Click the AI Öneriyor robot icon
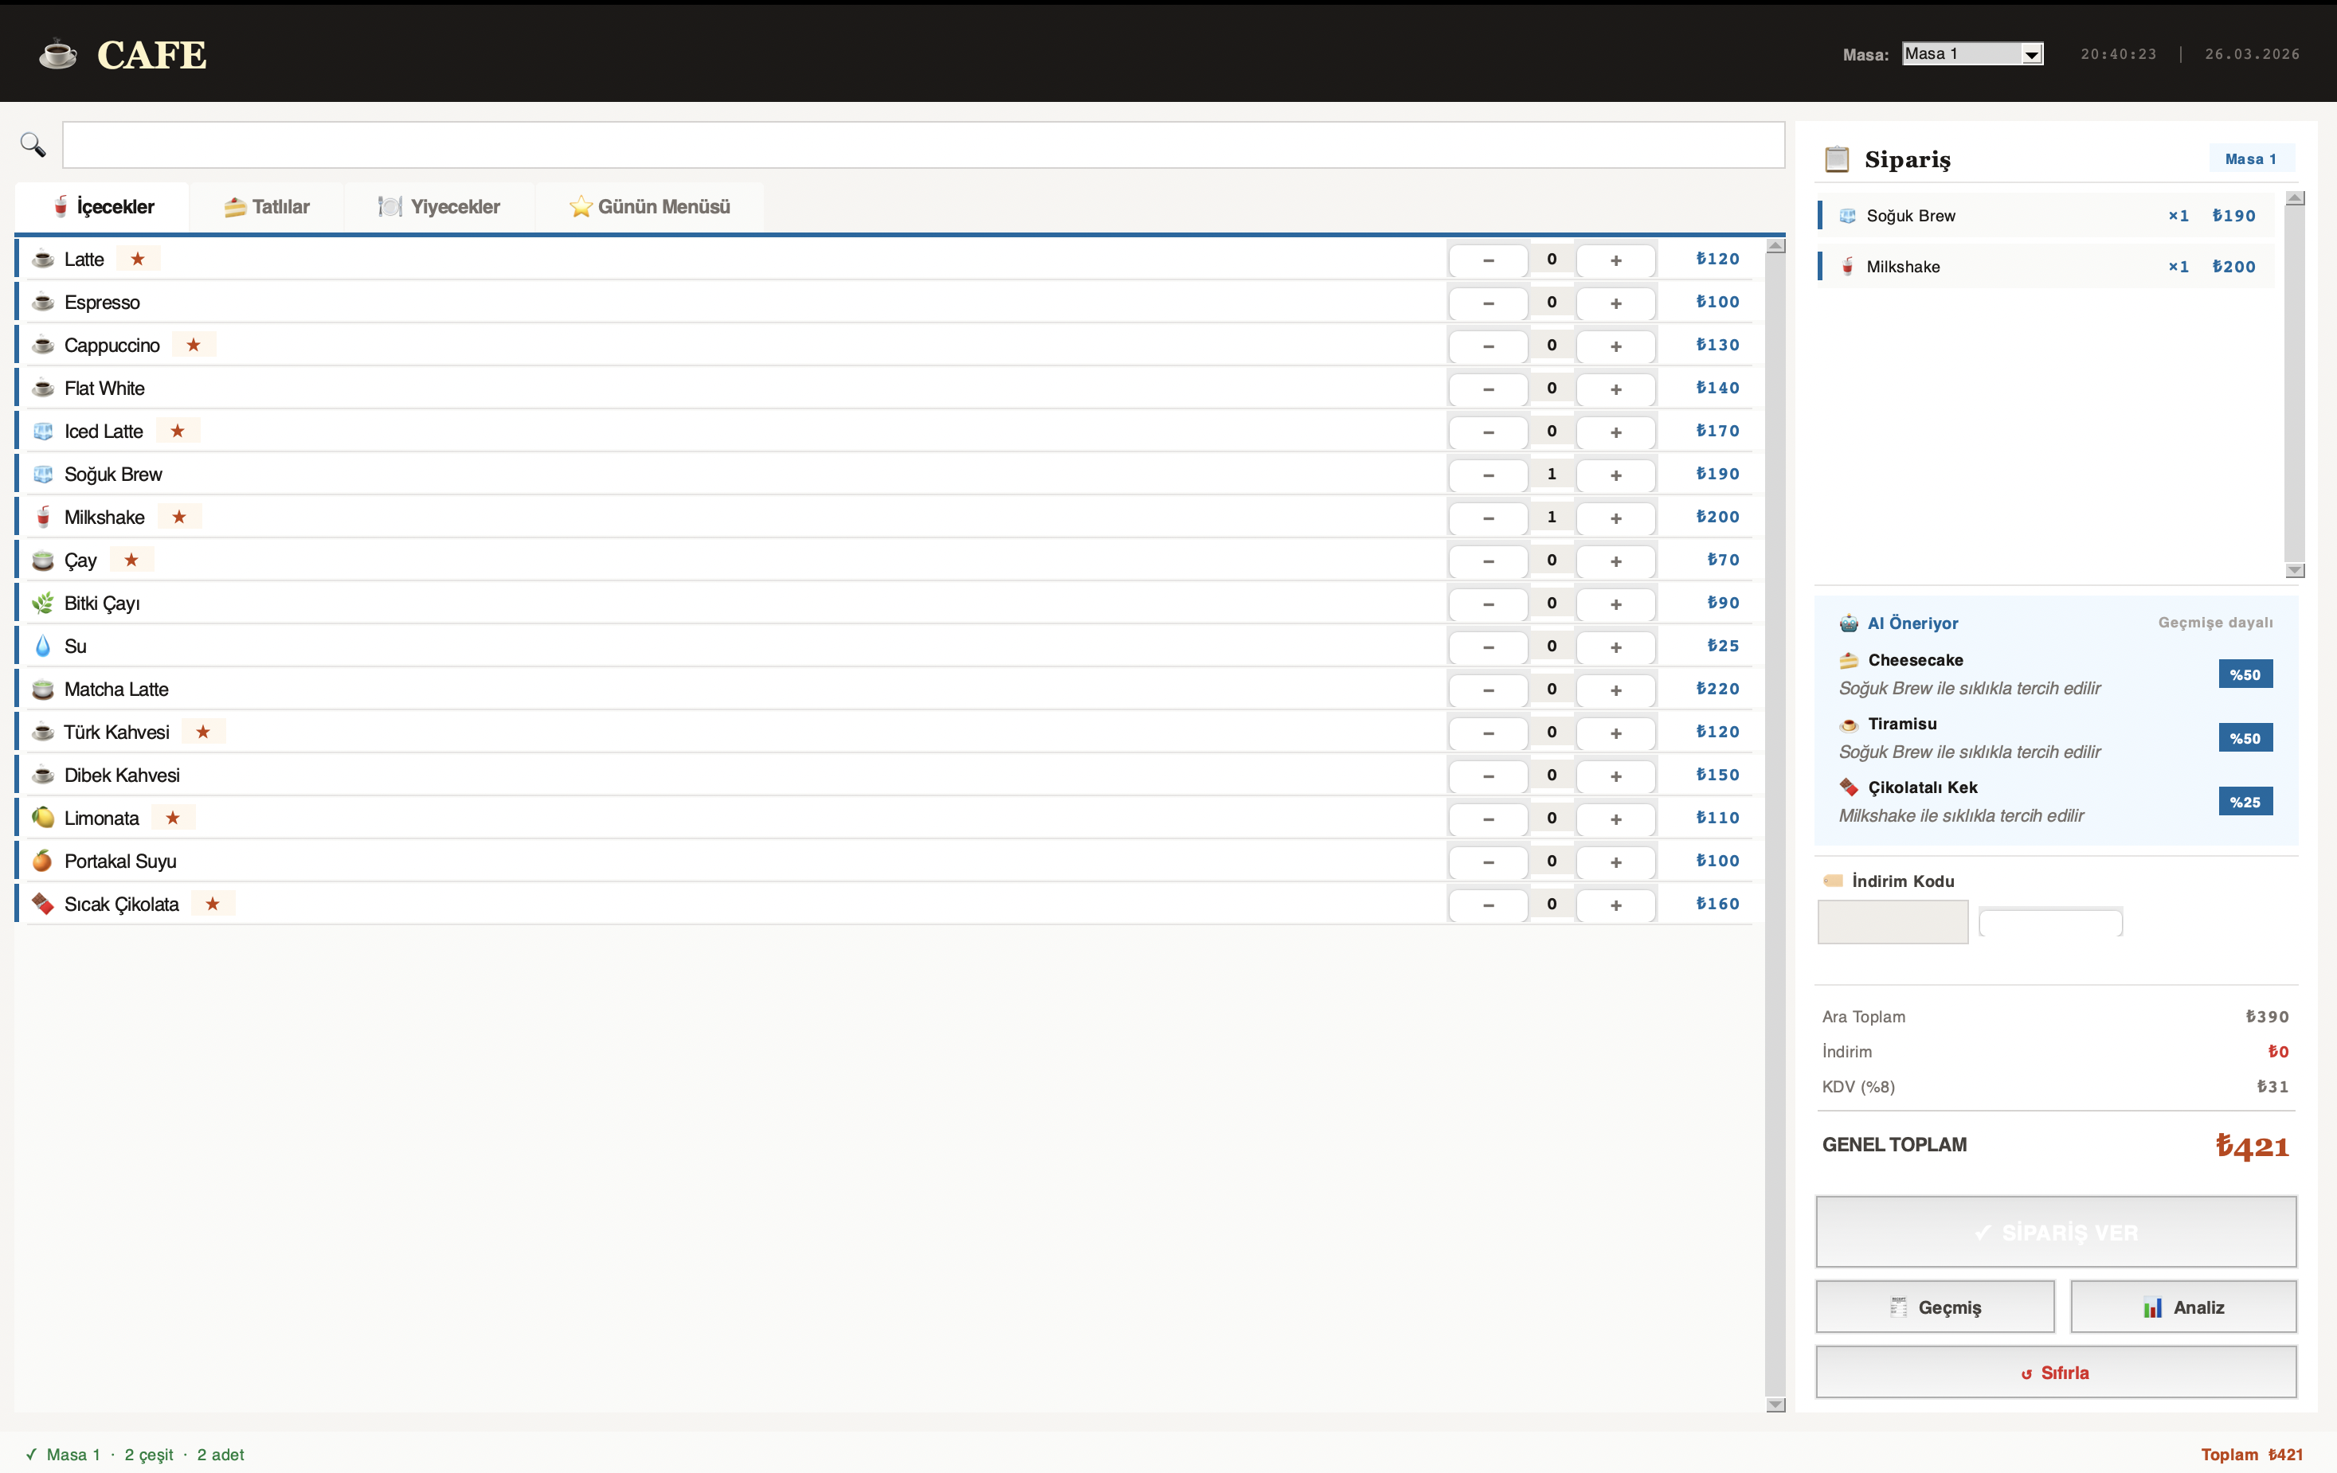This screenshot has height=1473, width=2337. click(x=1848, y=623)
